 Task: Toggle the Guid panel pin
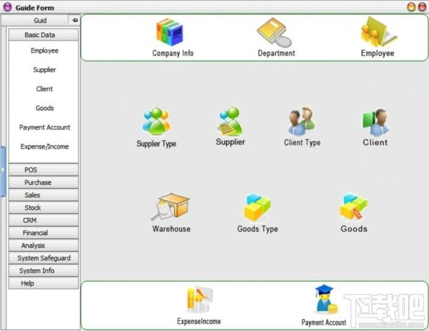[x=74, y=20]
